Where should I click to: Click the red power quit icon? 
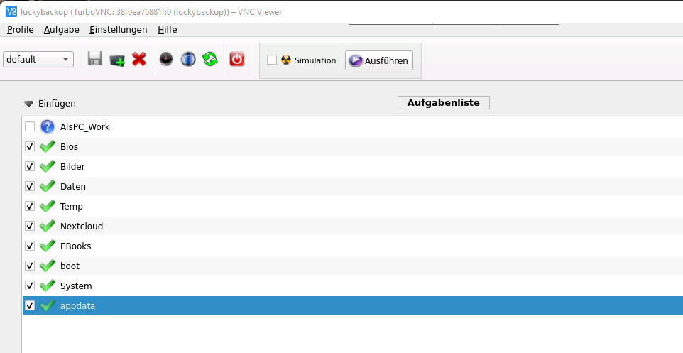pyautogui.click(x=237, y=59)
